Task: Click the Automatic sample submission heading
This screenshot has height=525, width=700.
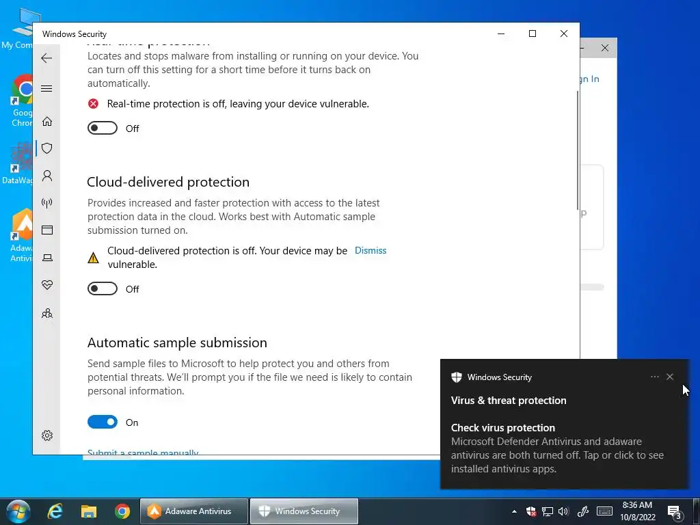Action: coord(177,342)
